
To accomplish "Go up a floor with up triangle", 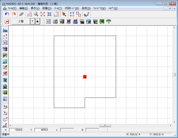I will (x=37, y=21).
